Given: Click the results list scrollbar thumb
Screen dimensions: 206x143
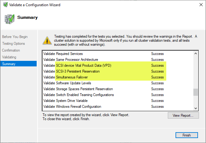Looking at the screenshot, I should point(196,92).
